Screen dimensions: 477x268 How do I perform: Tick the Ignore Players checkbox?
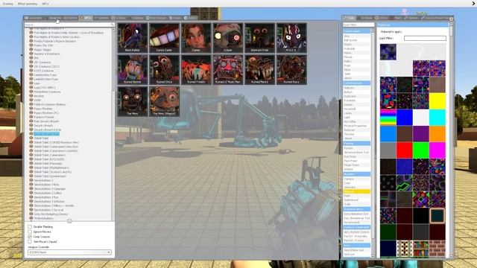coord(30,232)
